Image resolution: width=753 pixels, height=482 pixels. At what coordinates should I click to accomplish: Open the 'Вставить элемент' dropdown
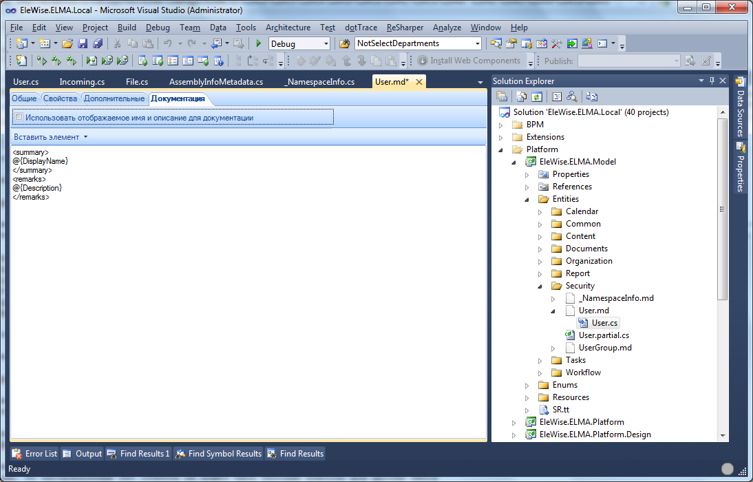(51, 137)
